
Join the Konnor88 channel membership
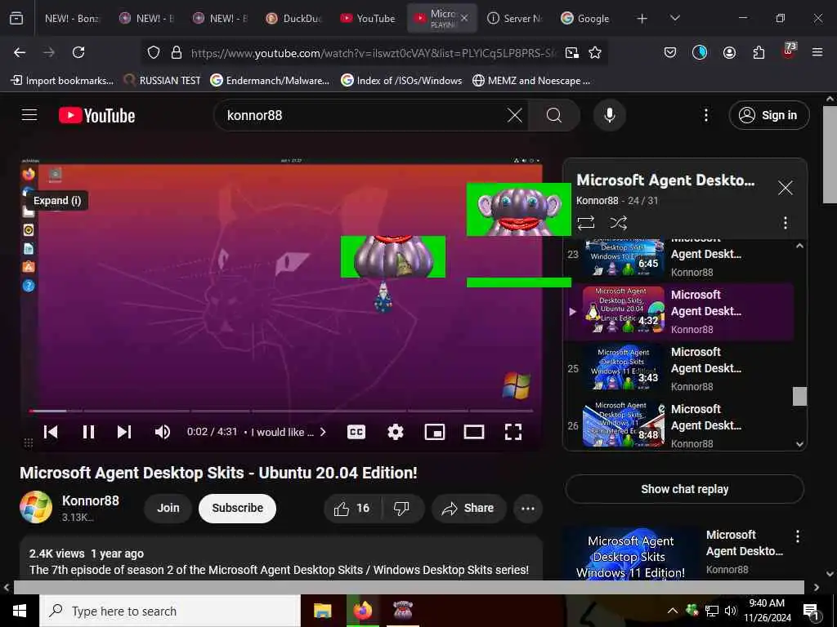pyautogui.click(x=168, y=508)
